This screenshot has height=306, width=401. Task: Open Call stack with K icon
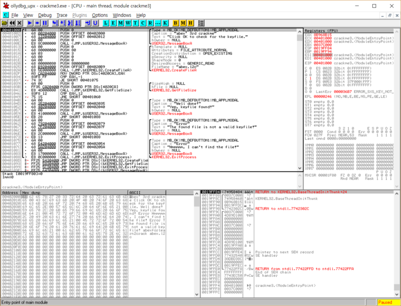pos(165,23)
